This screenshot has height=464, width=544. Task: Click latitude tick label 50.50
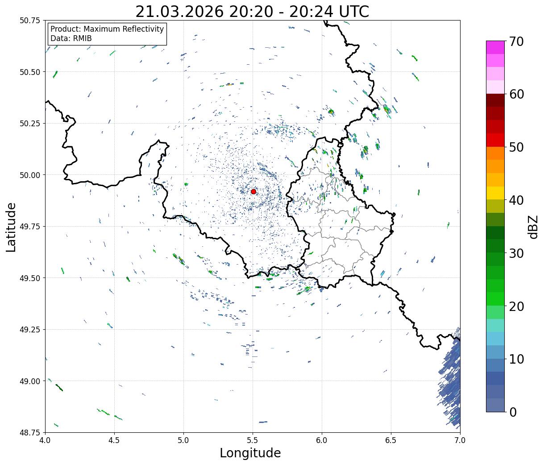(30, 72)
